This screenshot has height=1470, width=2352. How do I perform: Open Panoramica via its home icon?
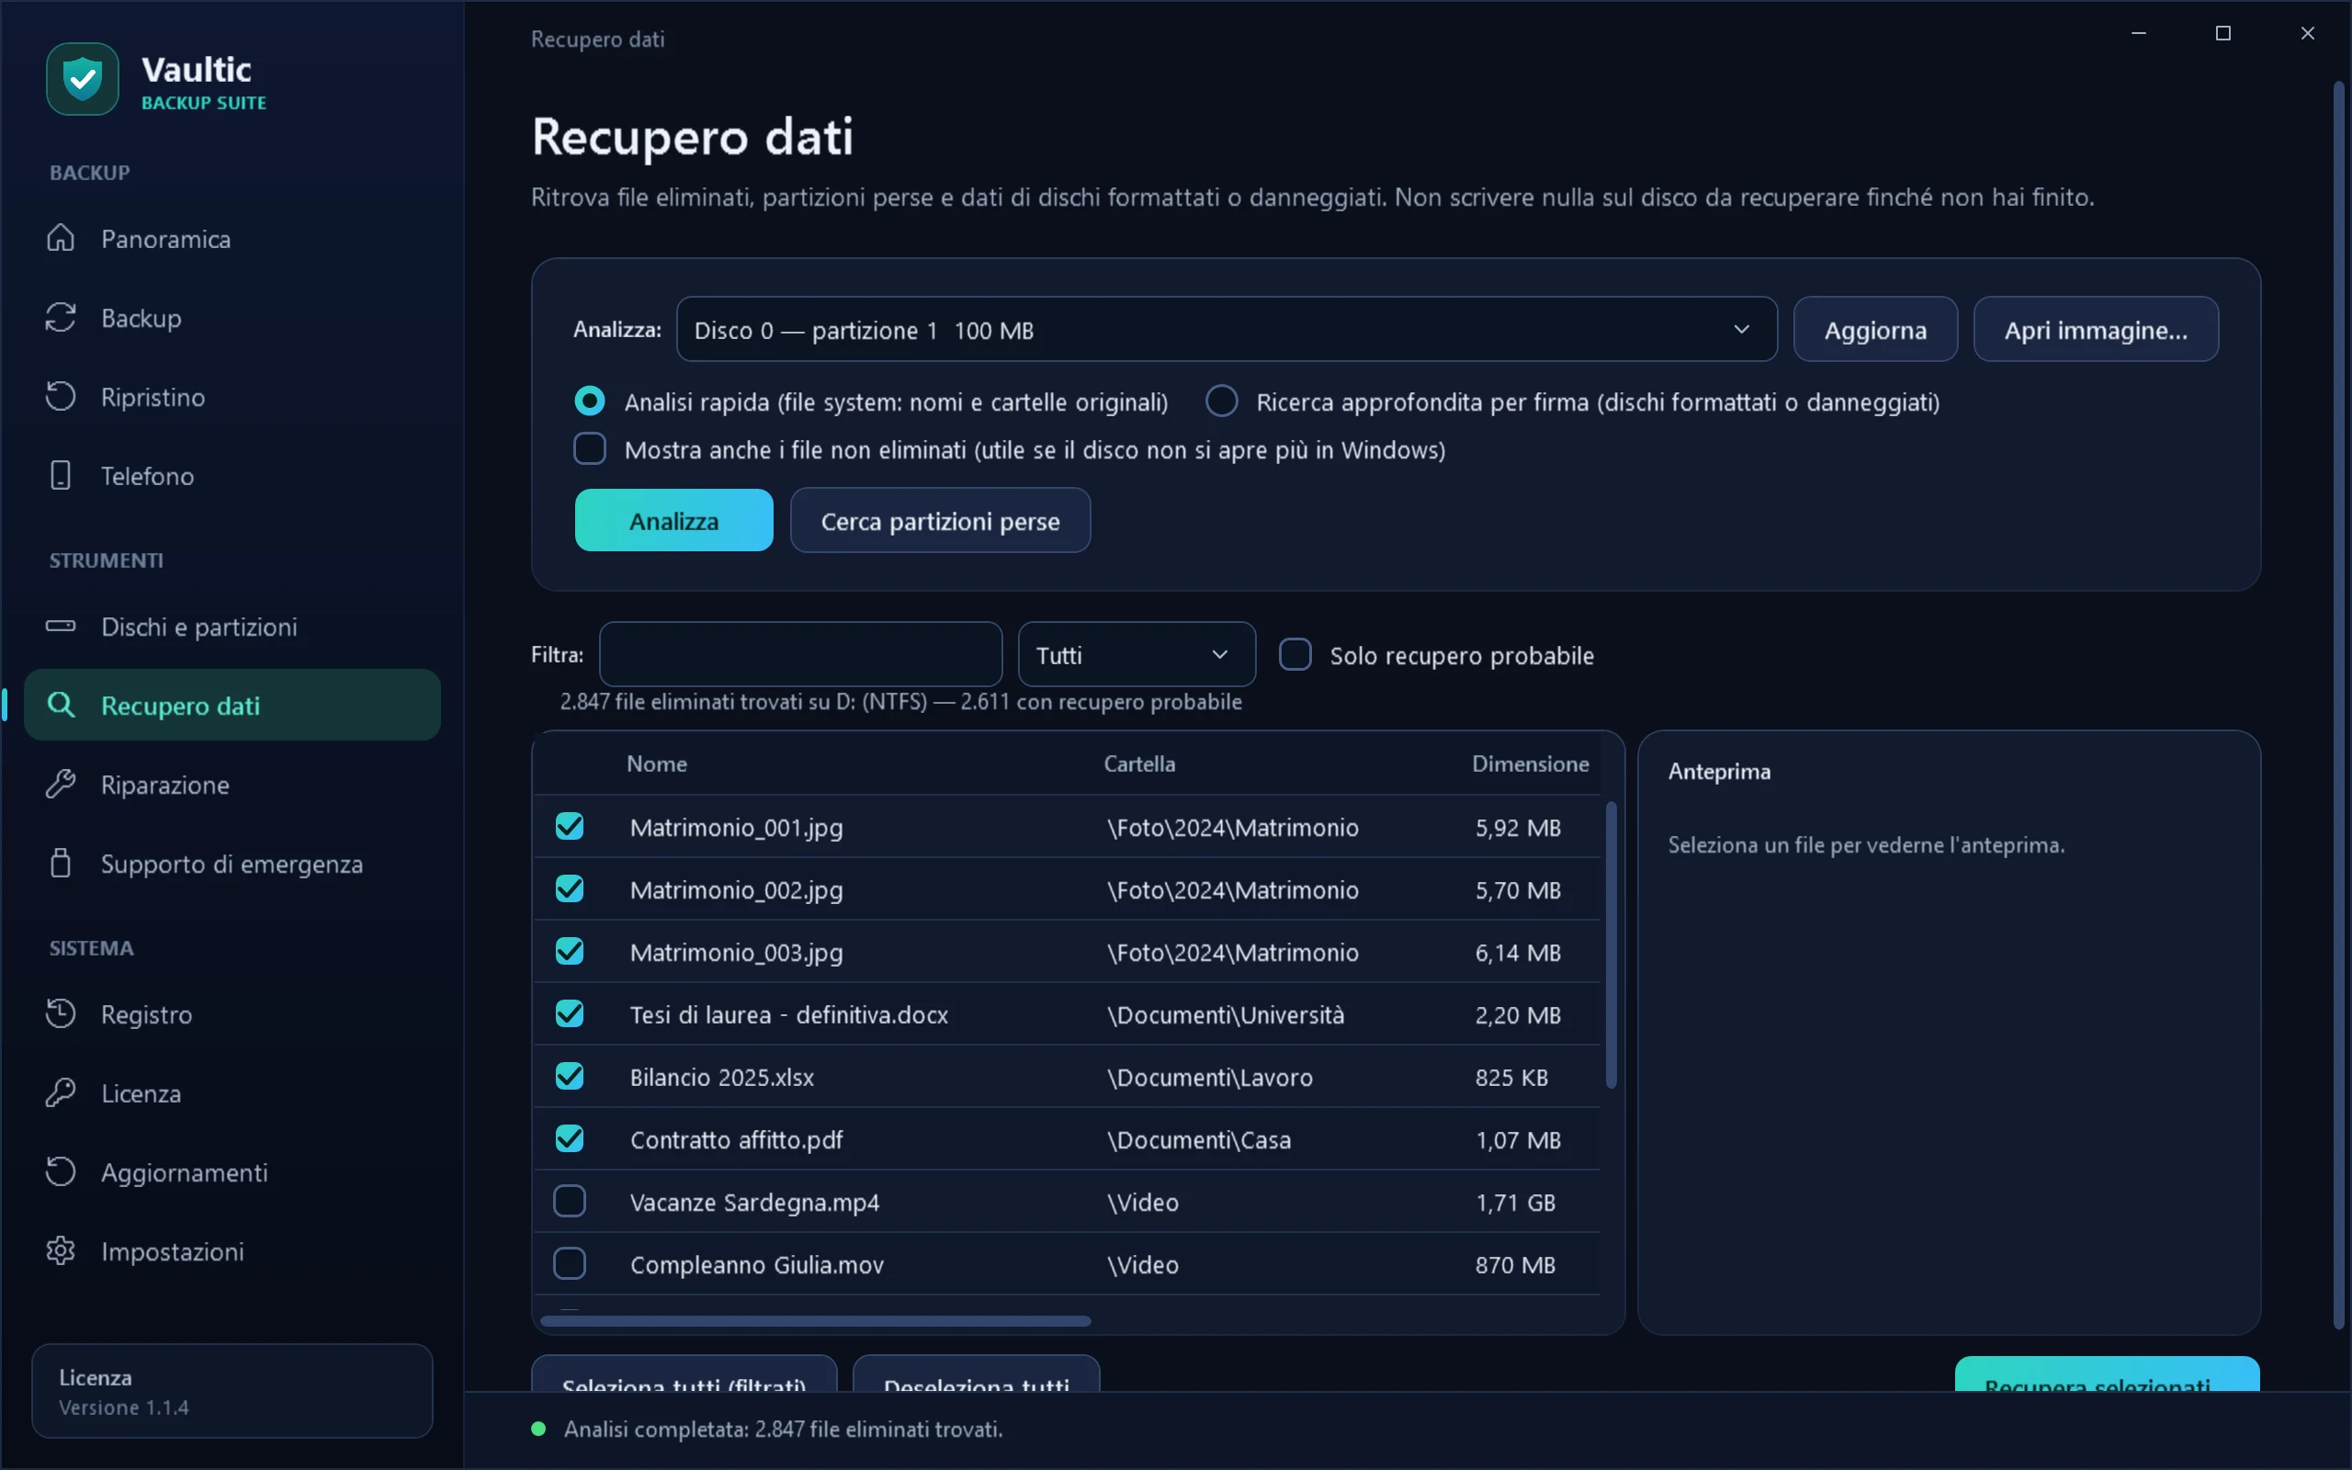pyautogui.click(x=61, y=238)
